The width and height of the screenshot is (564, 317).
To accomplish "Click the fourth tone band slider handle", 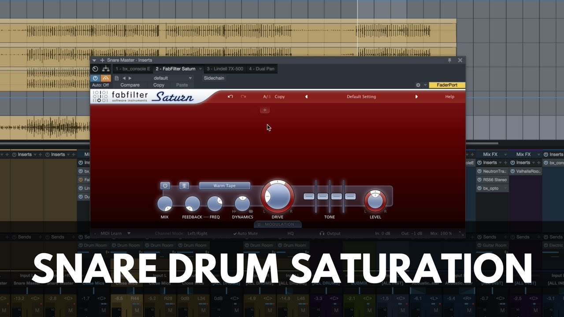I will click(350, 196).
